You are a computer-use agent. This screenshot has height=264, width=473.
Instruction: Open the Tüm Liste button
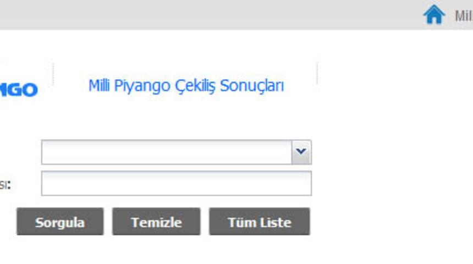260,221
